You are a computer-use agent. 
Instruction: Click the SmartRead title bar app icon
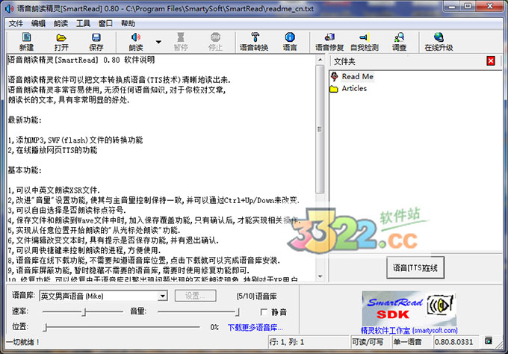10,8
